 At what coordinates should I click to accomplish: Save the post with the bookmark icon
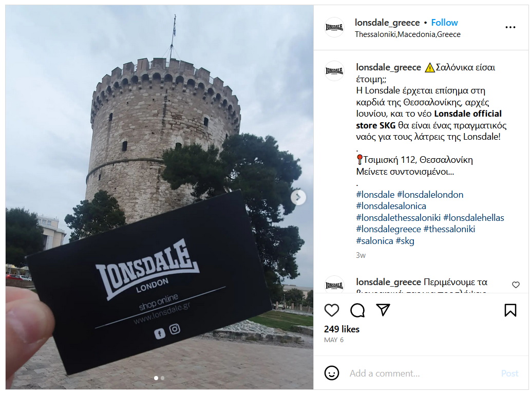(510, 310)
